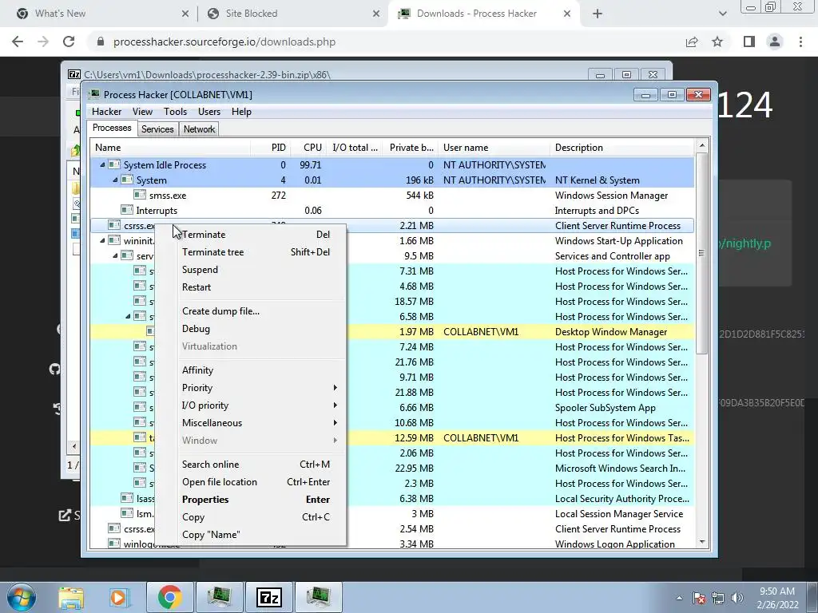The image size is (818, 613).
Task: Sort by the Description column header
Action: [622, 148]
